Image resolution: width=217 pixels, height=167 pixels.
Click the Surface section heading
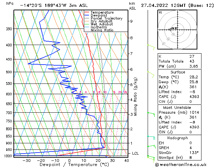pyautogui.click(x=178, y=72)
